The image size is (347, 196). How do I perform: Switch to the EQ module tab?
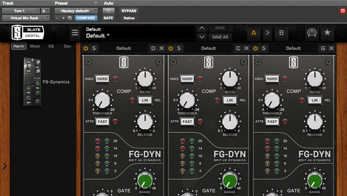pyautogui.click(x=51, y=46)
